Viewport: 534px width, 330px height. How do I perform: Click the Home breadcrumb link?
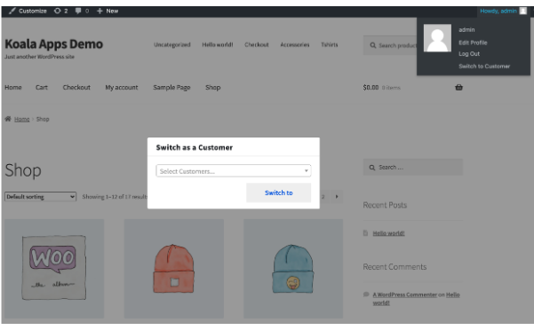[22, 119]
